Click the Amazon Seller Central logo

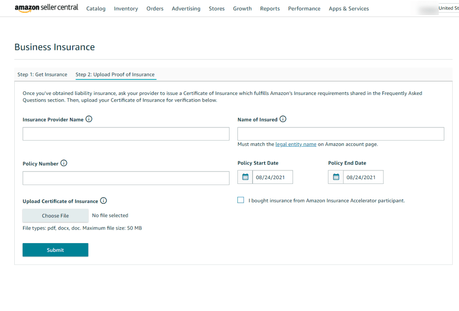pos(46,8)
